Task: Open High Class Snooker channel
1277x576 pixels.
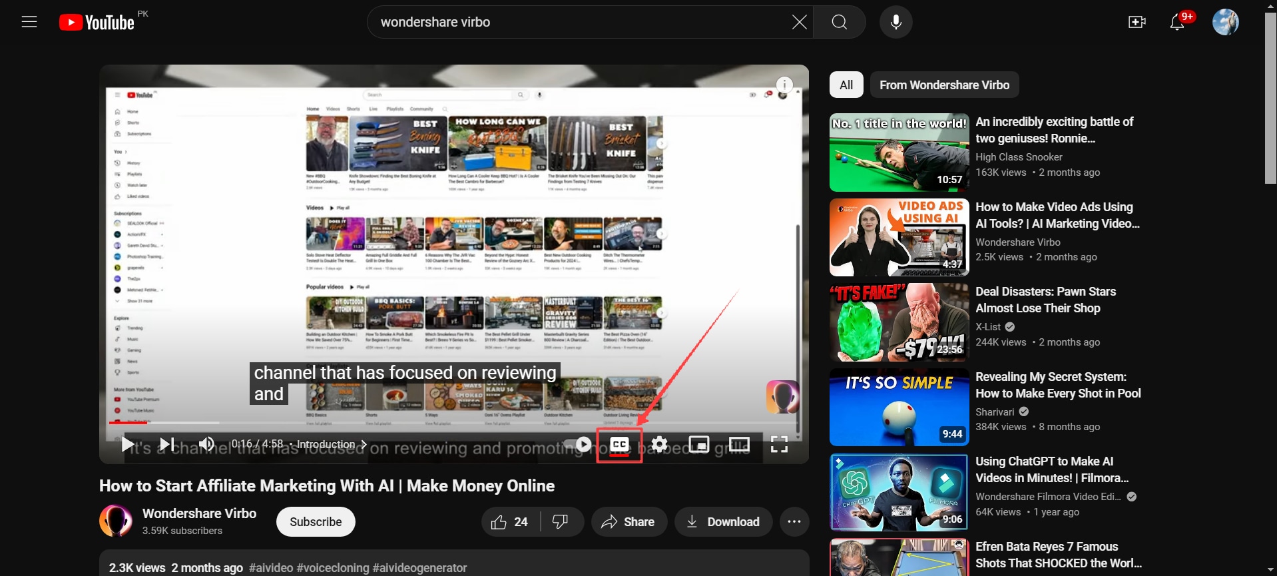Action: coord(1019,157)
